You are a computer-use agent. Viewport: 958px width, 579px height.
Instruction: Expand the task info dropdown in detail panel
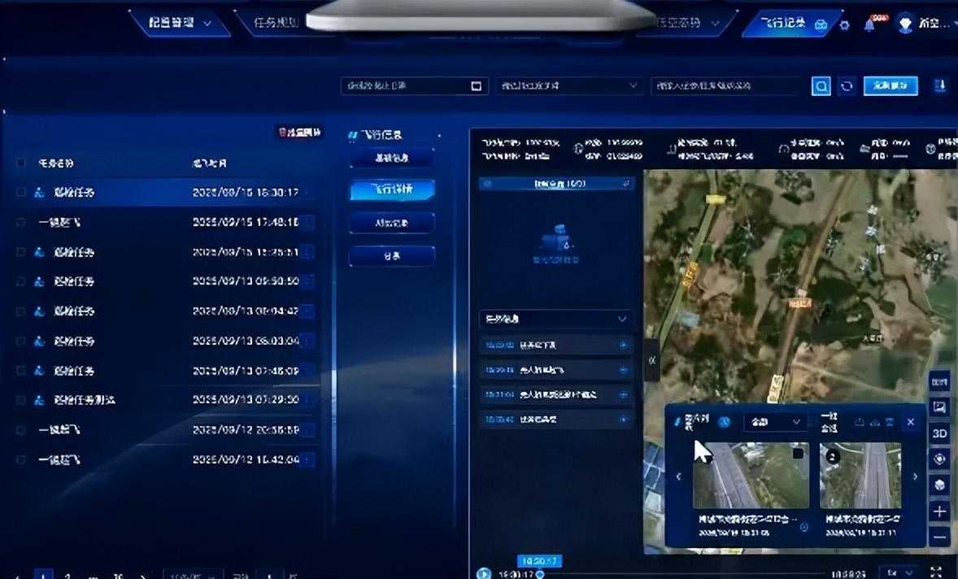click(622, 319)
